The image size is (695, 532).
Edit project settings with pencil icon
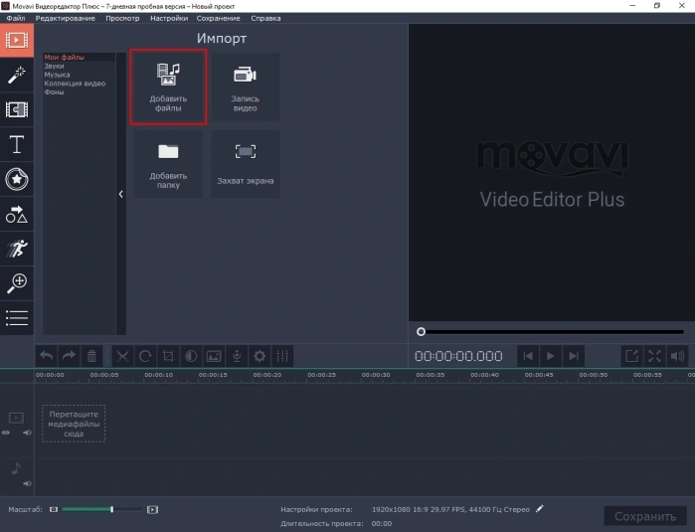(x=540, y=509)
